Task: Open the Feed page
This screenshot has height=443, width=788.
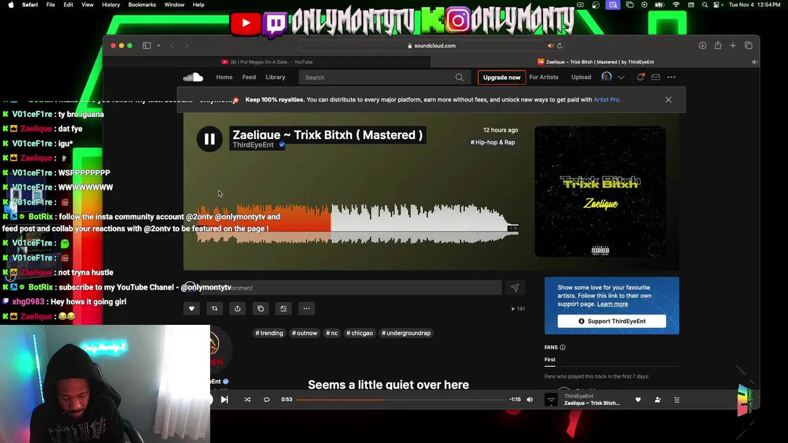Action: point(249,78)
